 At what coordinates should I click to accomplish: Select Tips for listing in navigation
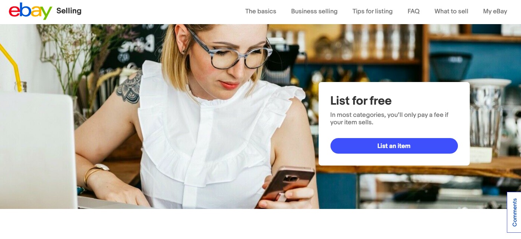click(372, 11)
